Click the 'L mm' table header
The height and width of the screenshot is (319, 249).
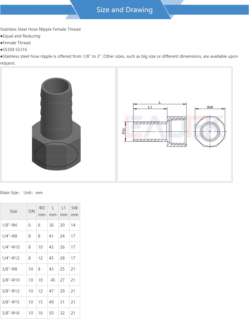point(53,211)
